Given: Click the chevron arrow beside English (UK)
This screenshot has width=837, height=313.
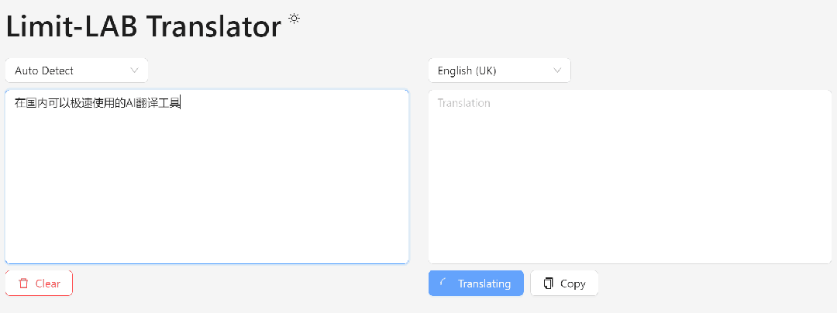Looking at the screenshot, I should pyautogui.click(x=557, y=71).
